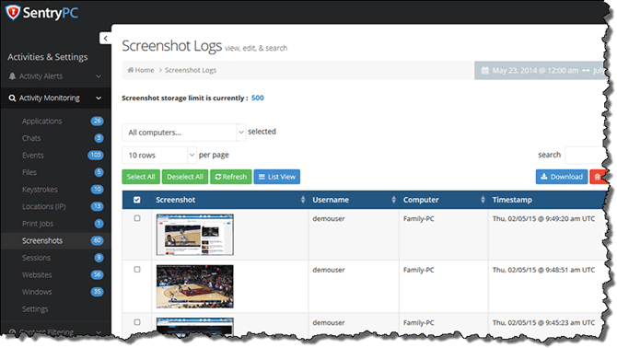Viewport: 617px width, 348px height.
Task: Open Sessions in the sidebar
Action: (36, 258)
